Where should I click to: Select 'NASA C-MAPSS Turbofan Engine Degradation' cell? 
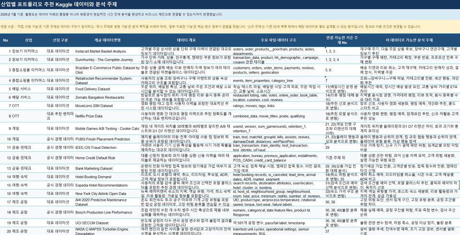[x=102, y=231]
